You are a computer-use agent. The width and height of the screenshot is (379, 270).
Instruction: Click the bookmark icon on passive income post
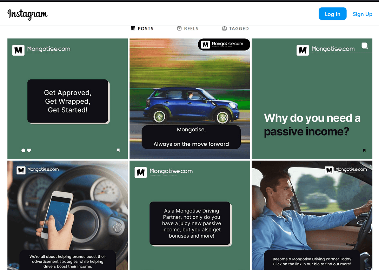[364, 150]
